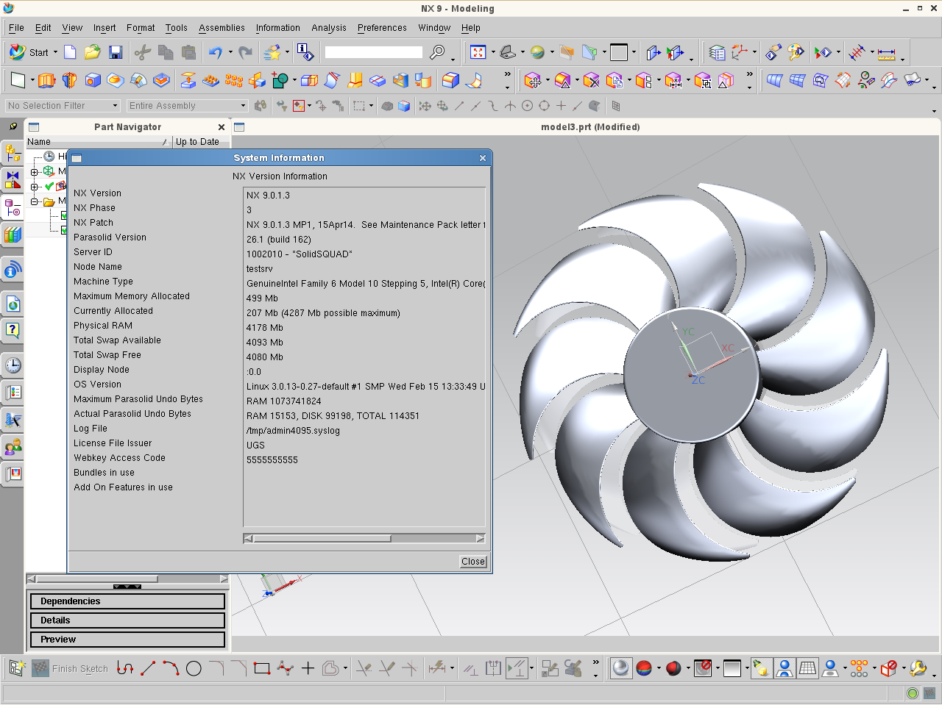
Task: Click the Name column header in Part Navigator
Action: [x=97, y=142]
